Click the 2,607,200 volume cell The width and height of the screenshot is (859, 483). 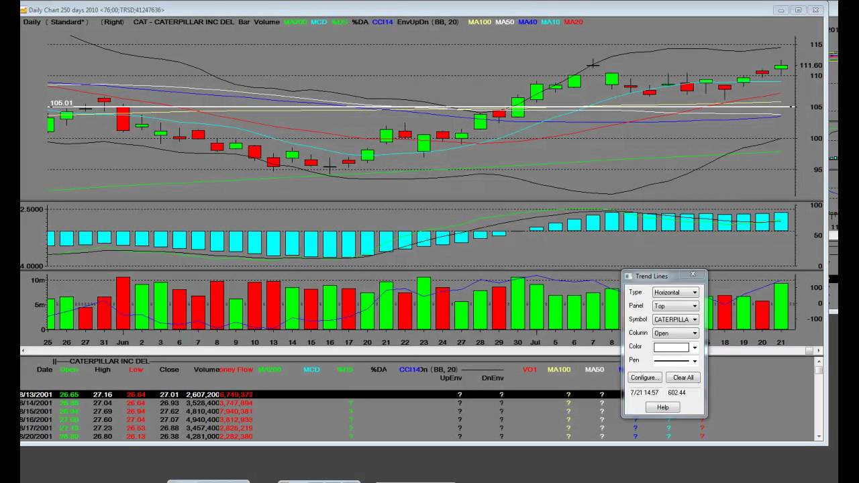tap(204, 394)
